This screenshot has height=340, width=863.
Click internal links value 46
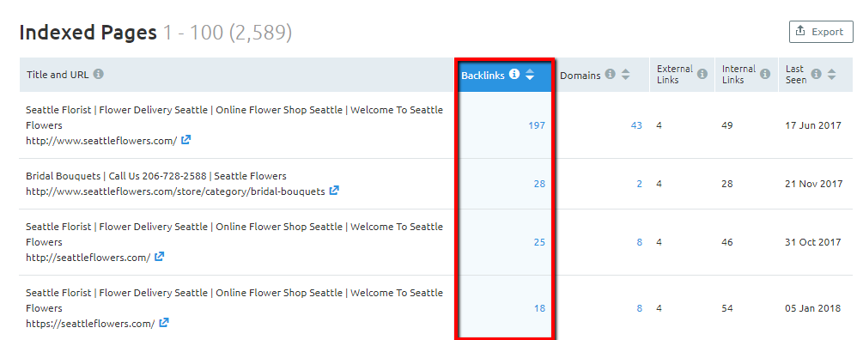click(727, 242)
